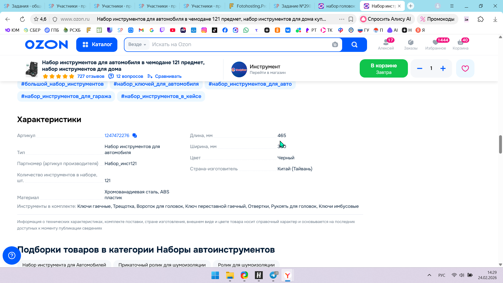
Task: Switch to the Fotohosting browser tab
Action: (248, 6)
